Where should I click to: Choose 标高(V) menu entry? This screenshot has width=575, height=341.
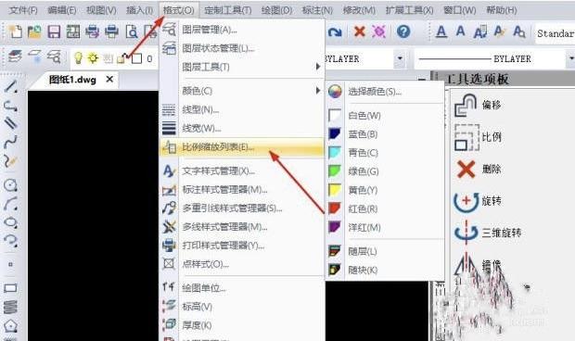pos(242,307)
